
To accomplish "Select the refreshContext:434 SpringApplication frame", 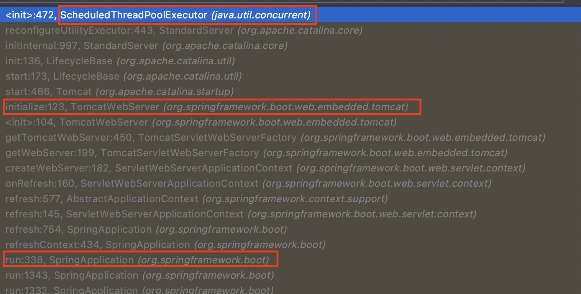I will pyautogui.click(x=290, y=245).
